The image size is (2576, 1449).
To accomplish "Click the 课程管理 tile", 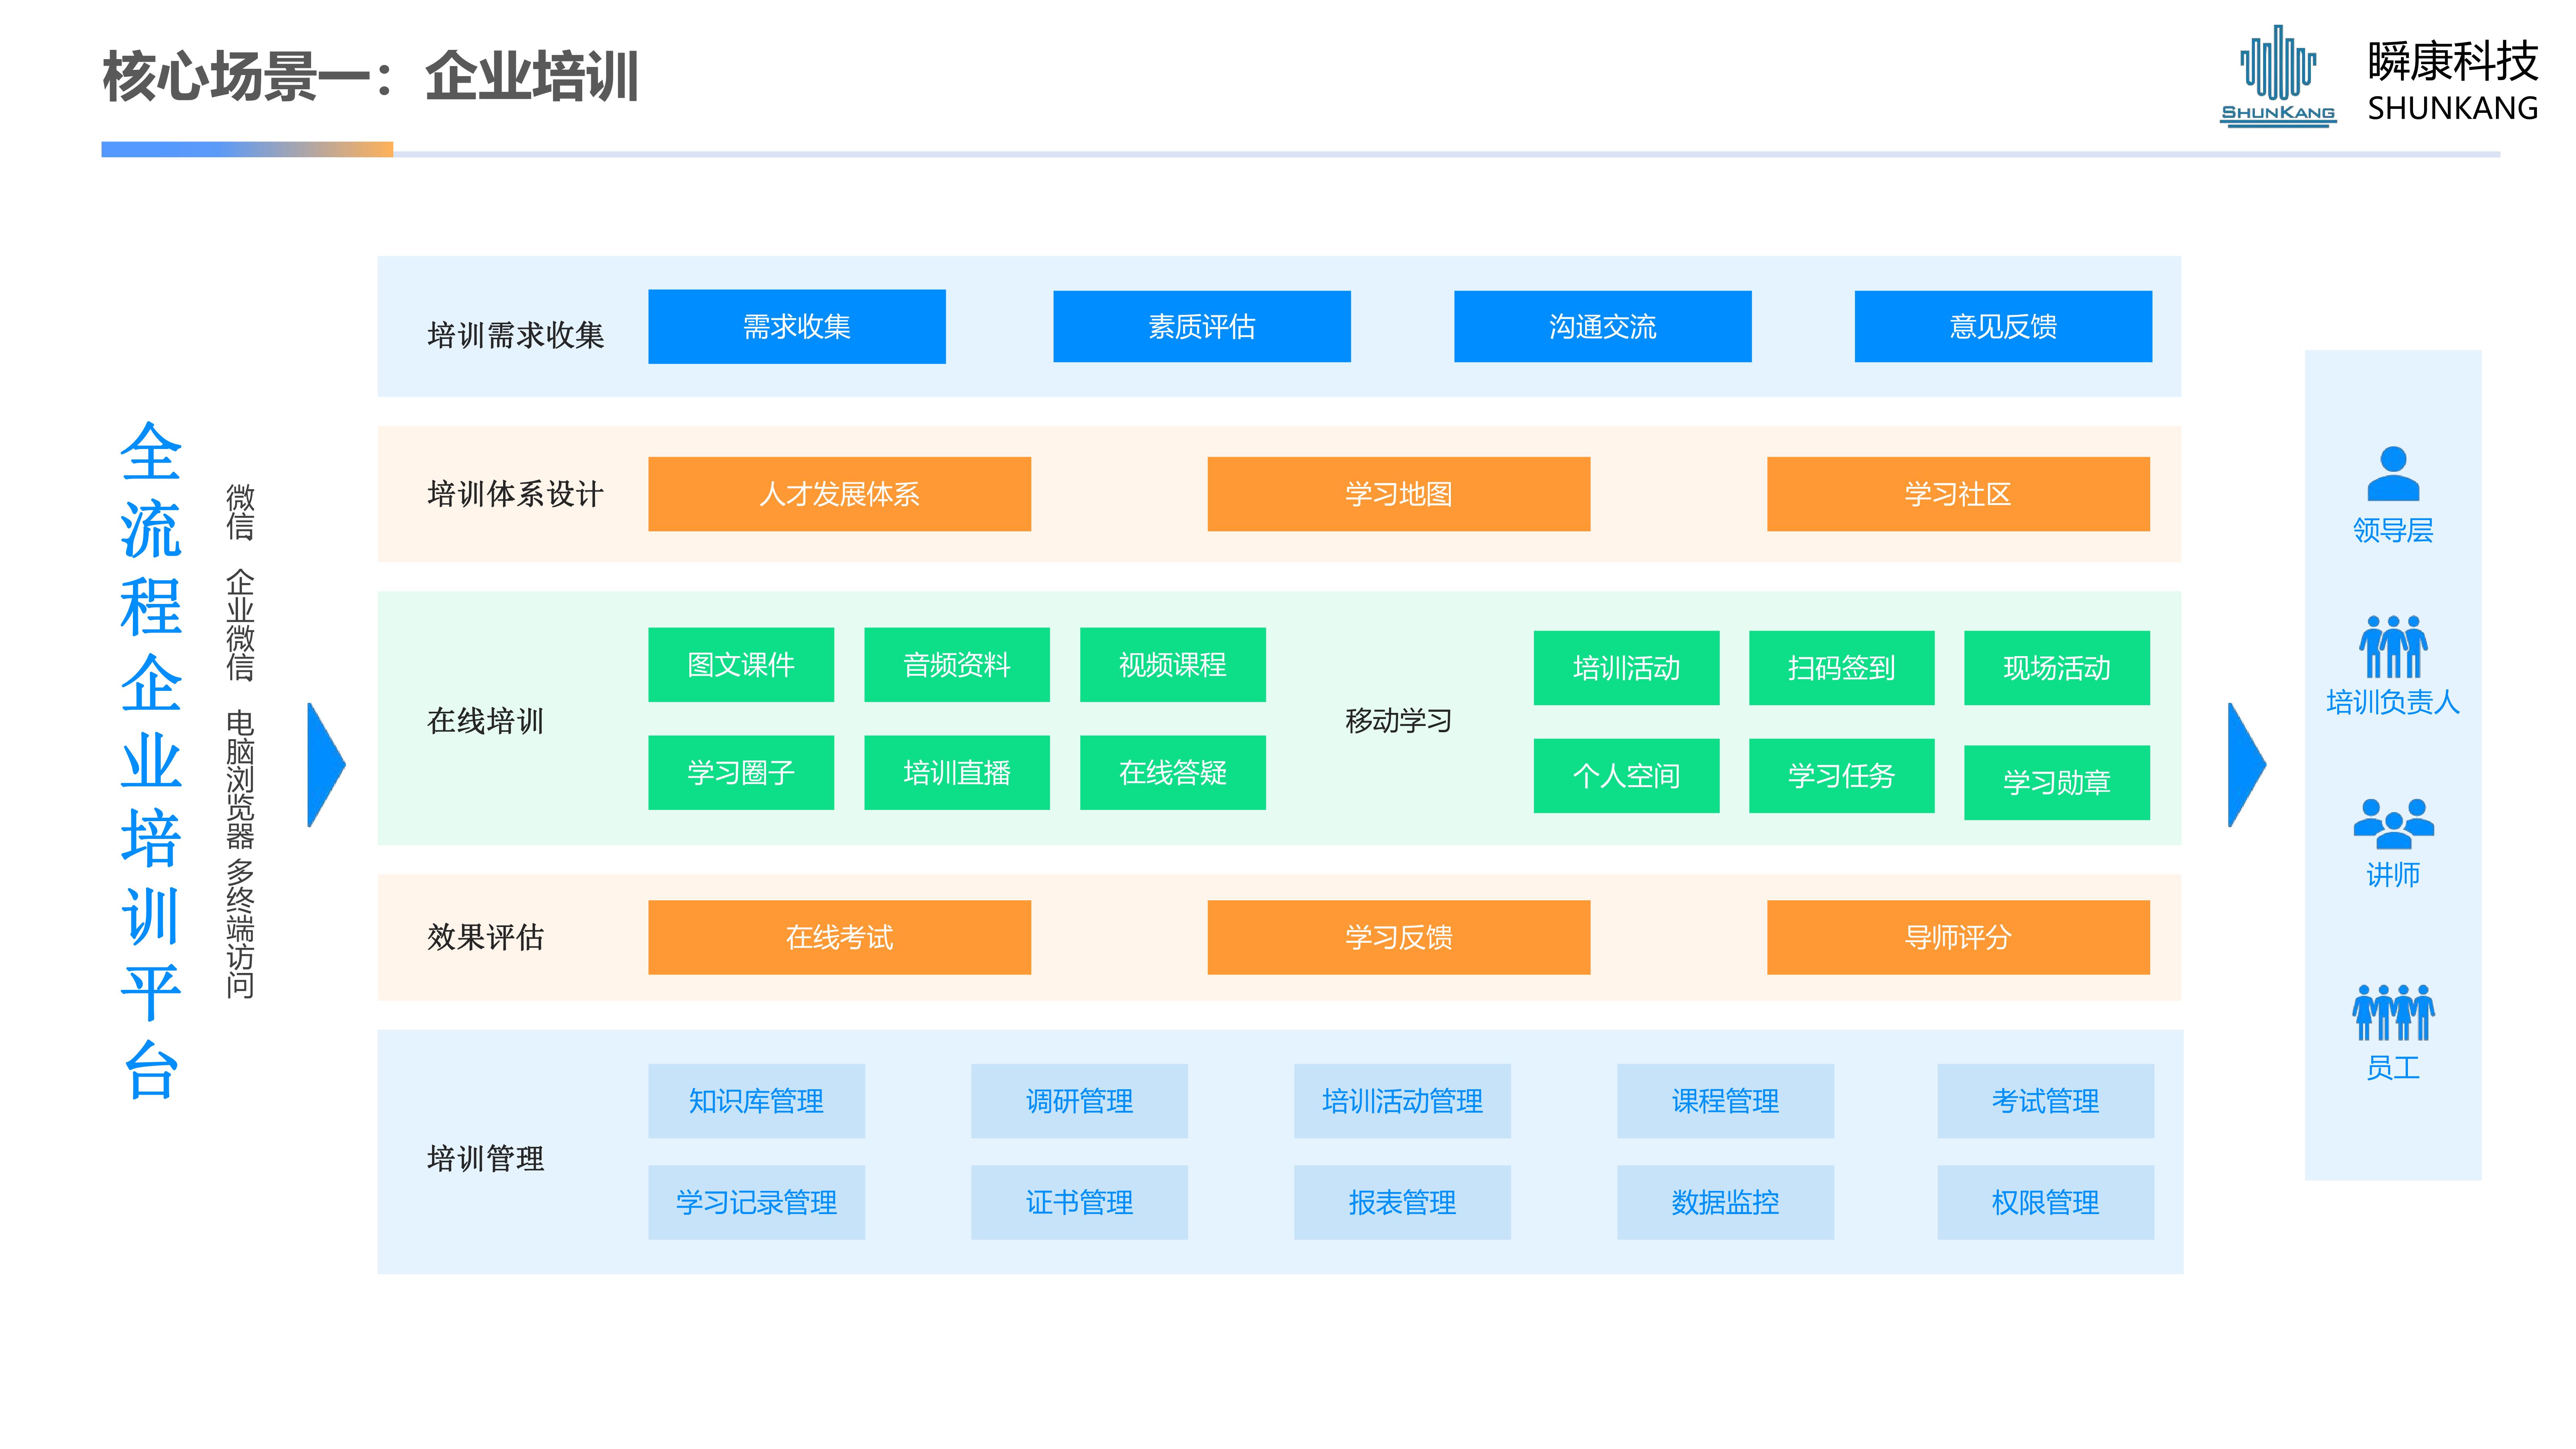I will pyautogui.click(x=1725, y=1101).
